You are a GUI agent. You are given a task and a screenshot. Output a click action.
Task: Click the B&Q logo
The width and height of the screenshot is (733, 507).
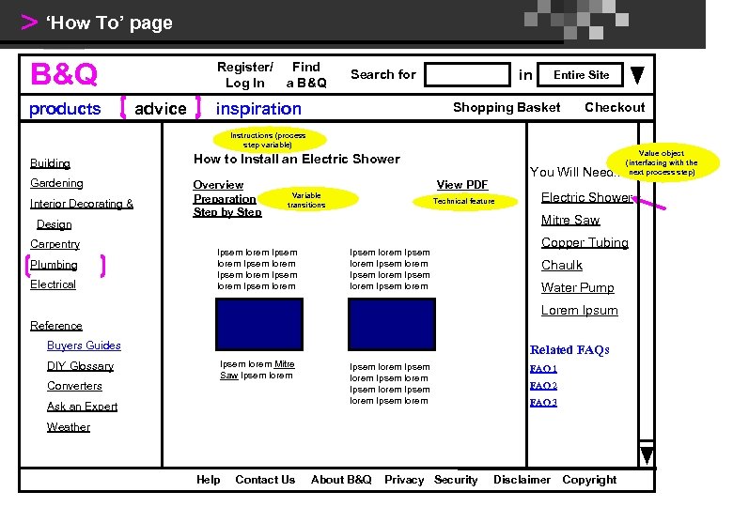point(64,74)
